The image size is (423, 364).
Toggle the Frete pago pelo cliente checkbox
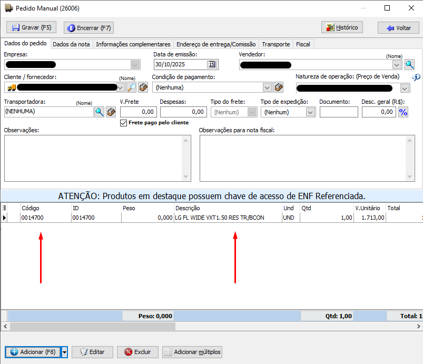pyautogui.click(x=124, y=123)
